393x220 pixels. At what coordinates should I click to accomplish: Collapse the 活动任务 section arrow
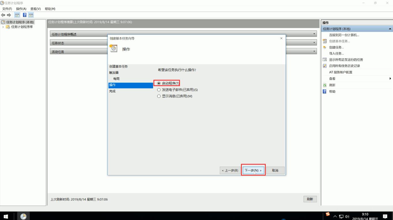pyautogui.click(x=314, y=51)
